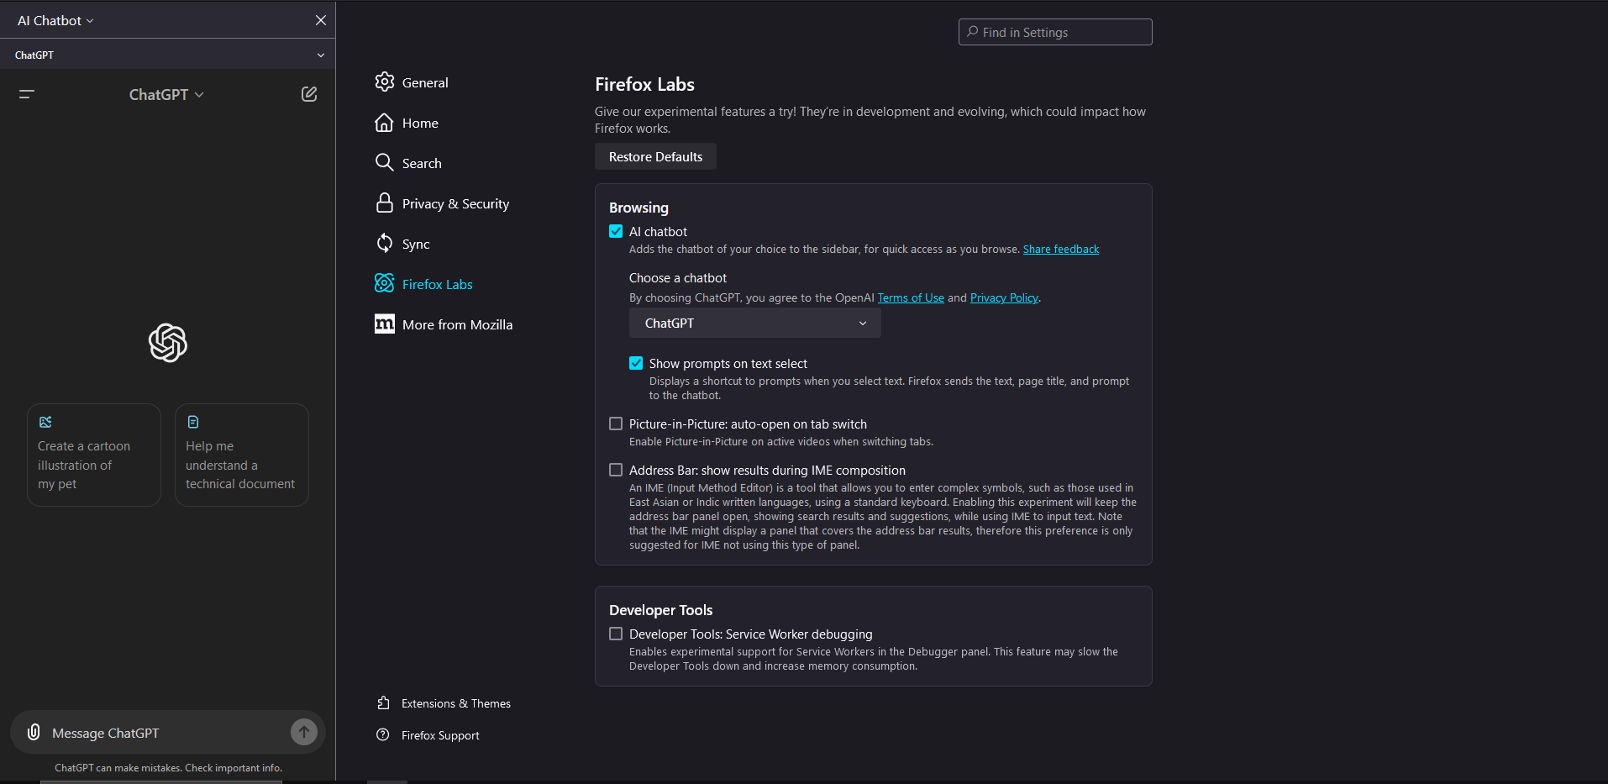This screenshot has height=784, width=1608.
Task: Enable Picture-in-Picture auto-open on tab switch
Action: (x=616, y=424)
